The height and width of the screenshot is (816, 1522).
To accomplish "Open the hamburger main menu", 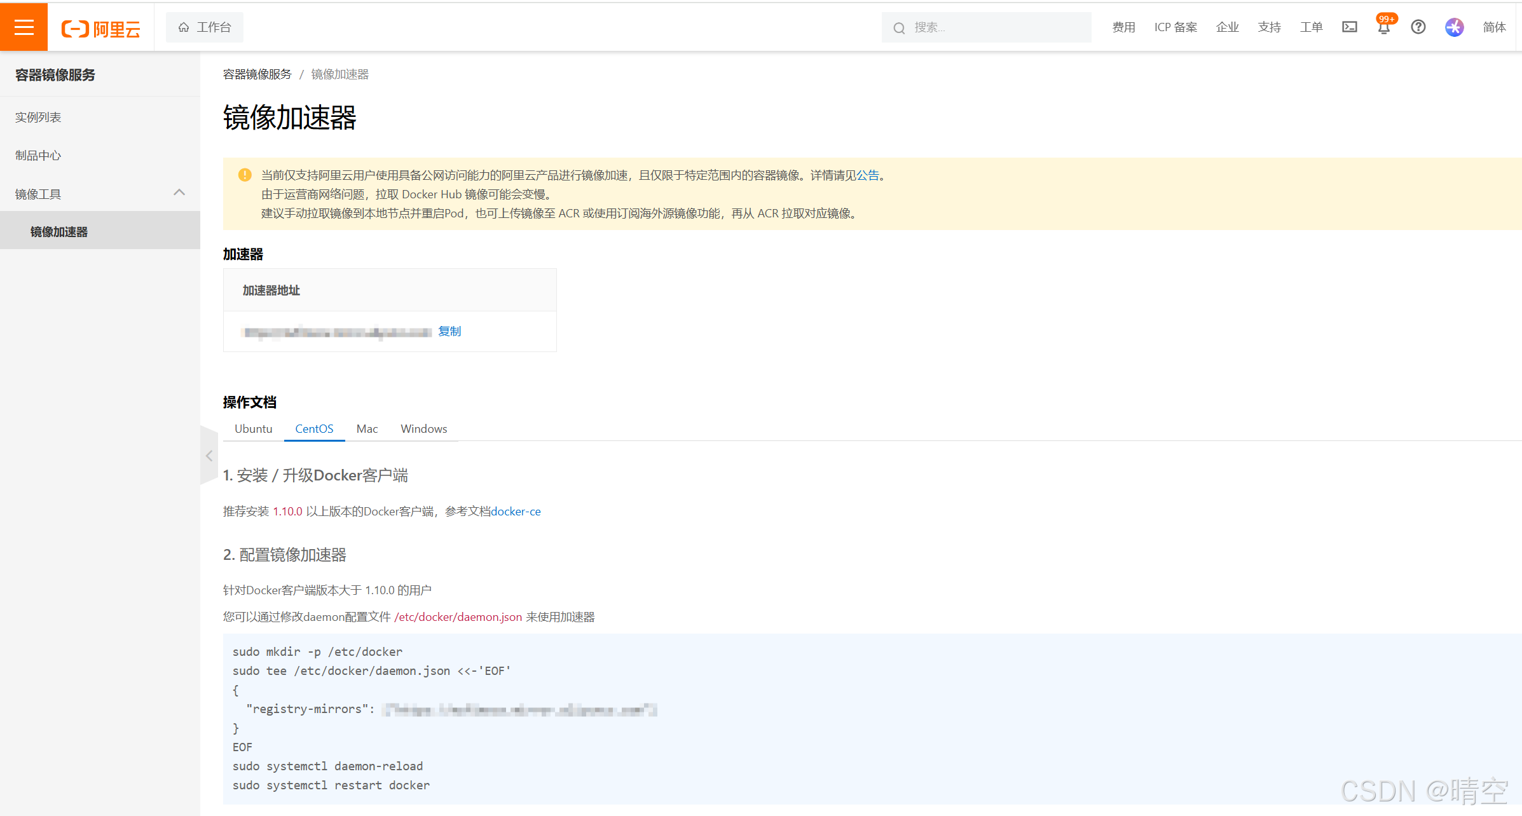I will pyautogui.click(x=24, y=27).
